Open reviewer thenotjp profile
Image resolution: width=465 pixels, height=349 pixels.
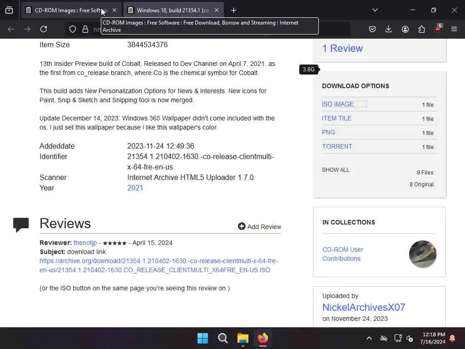click(85, 243)
